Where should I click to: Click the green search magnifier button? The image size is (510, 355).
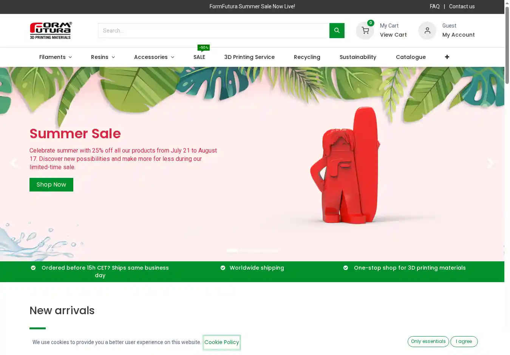tap(337, 31)
